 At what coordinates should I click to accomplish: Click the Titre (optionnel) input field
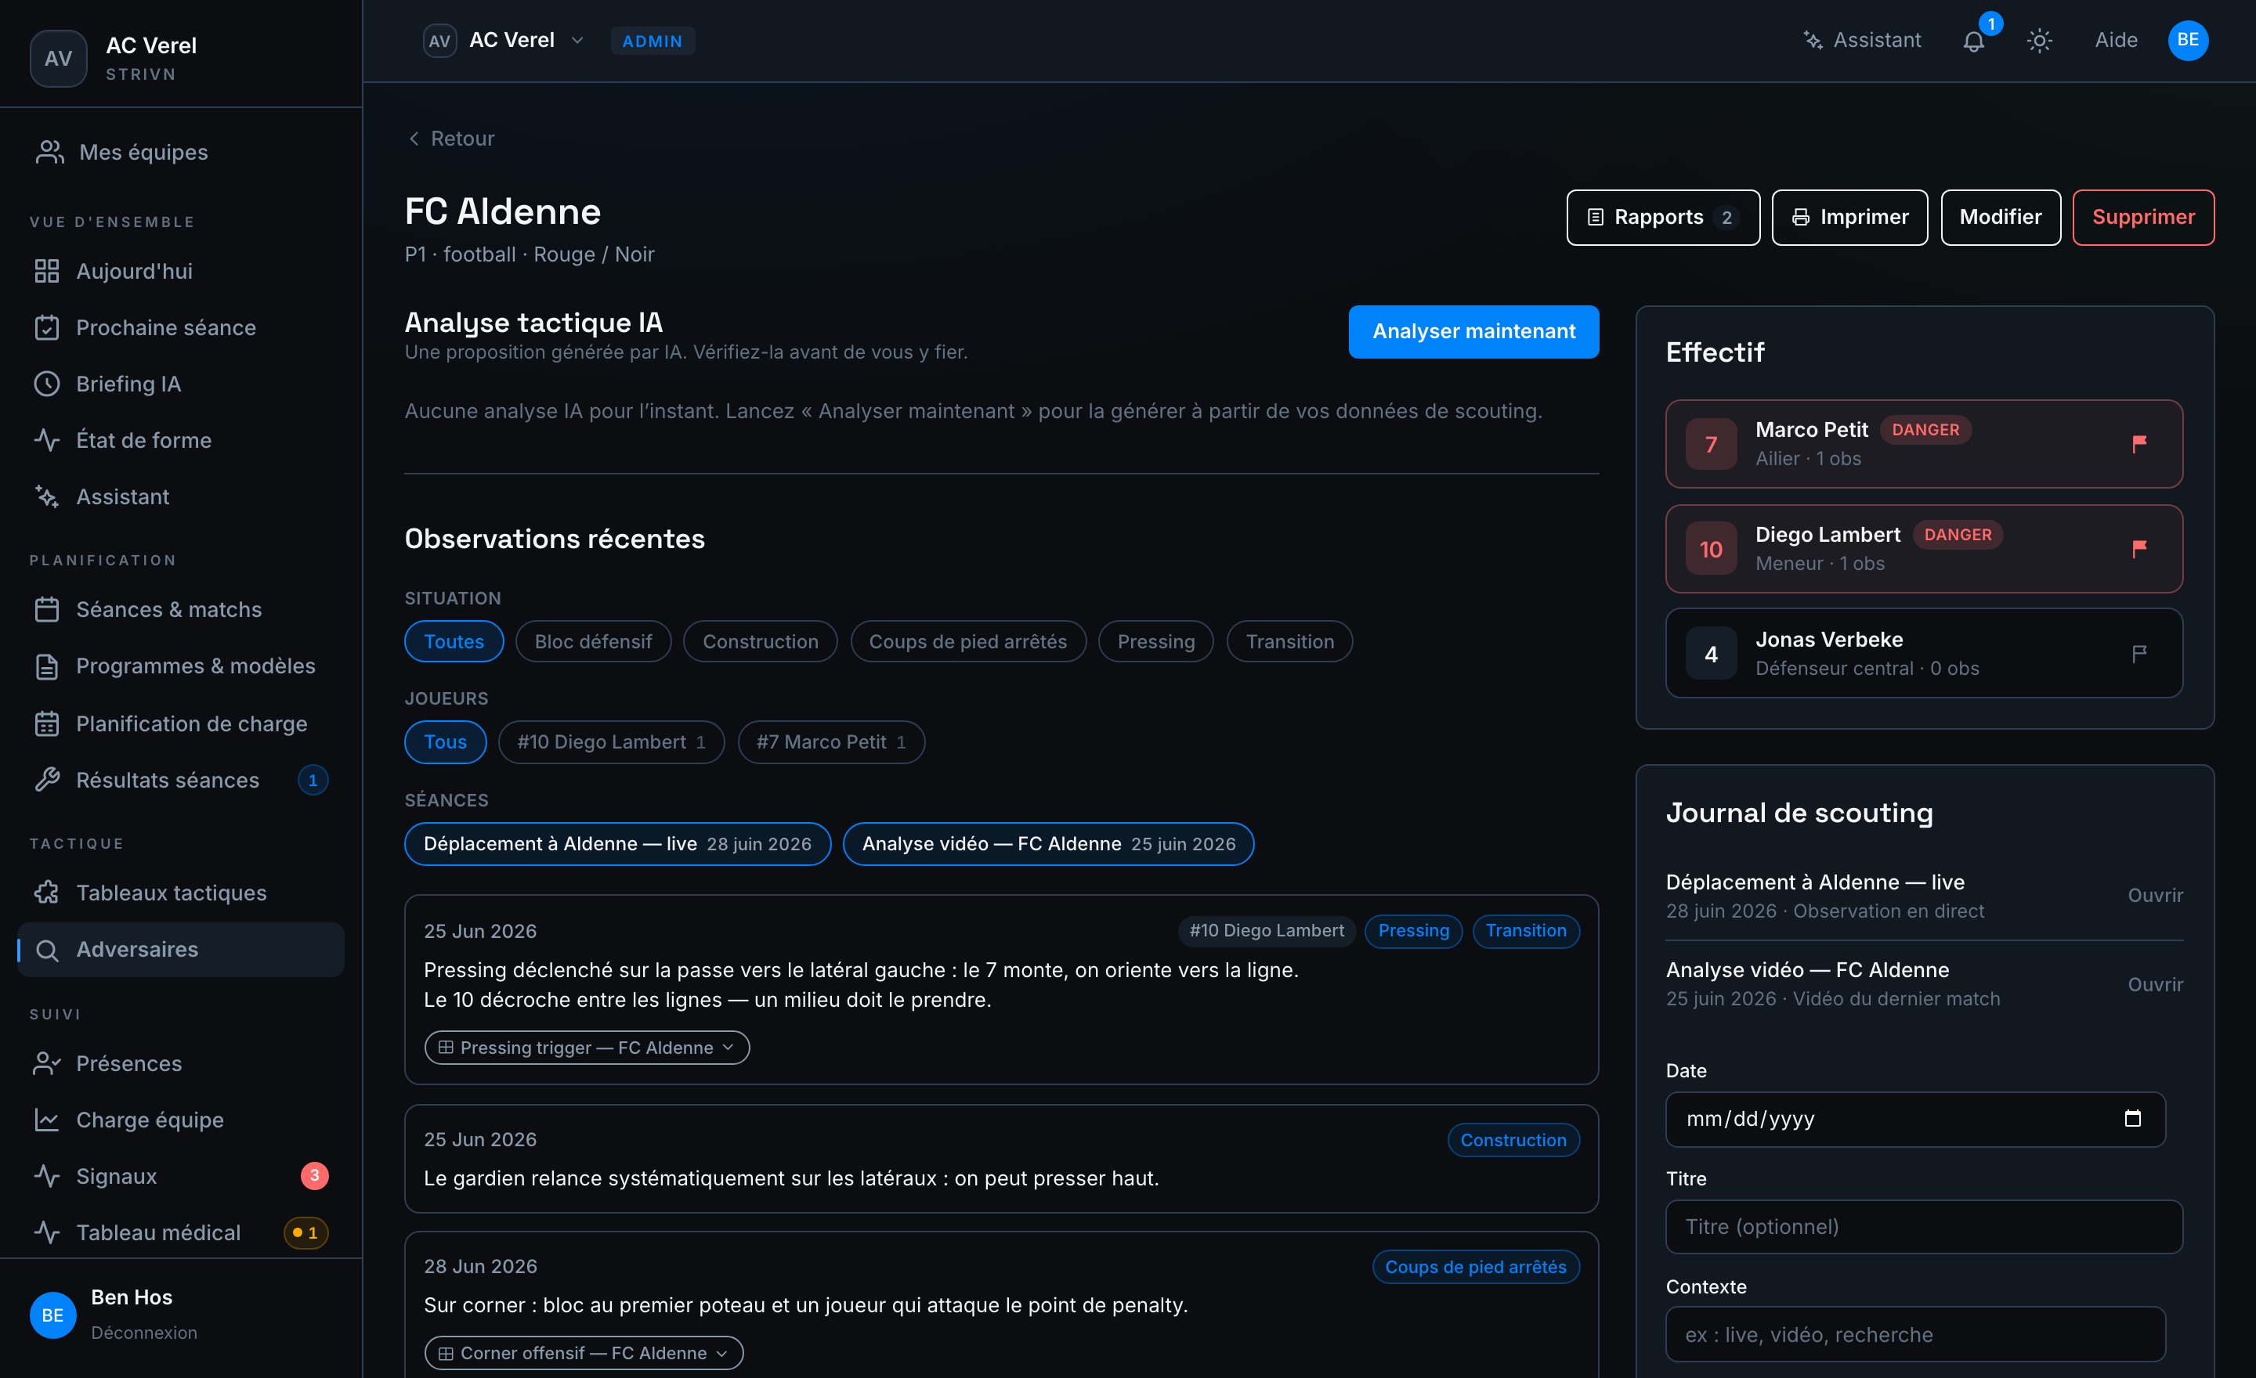pos(1924,1227)
